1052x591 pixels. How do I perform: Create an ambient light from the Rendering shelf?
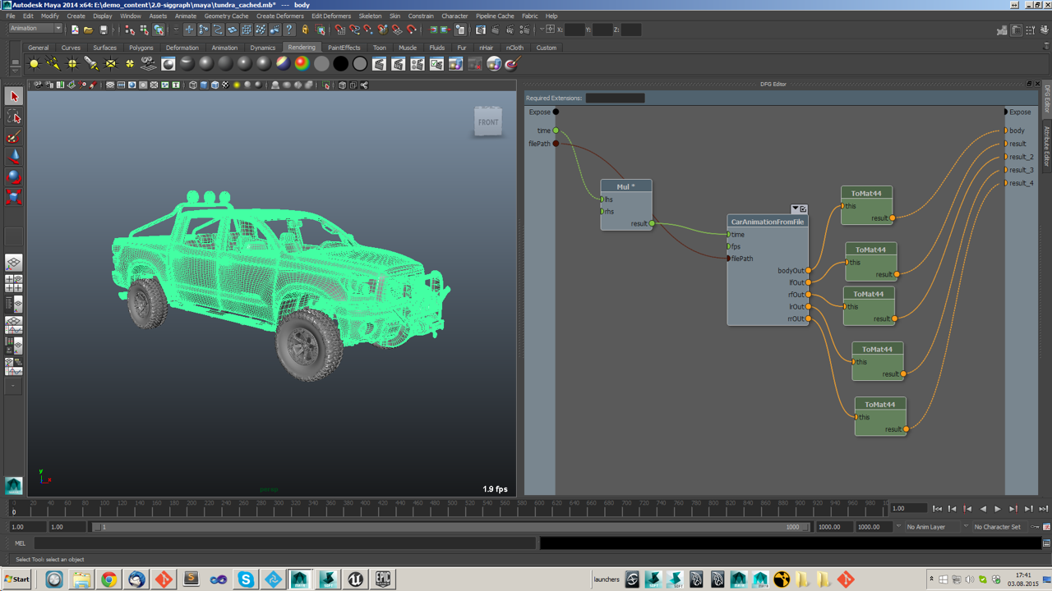click(x=33, y=63)
